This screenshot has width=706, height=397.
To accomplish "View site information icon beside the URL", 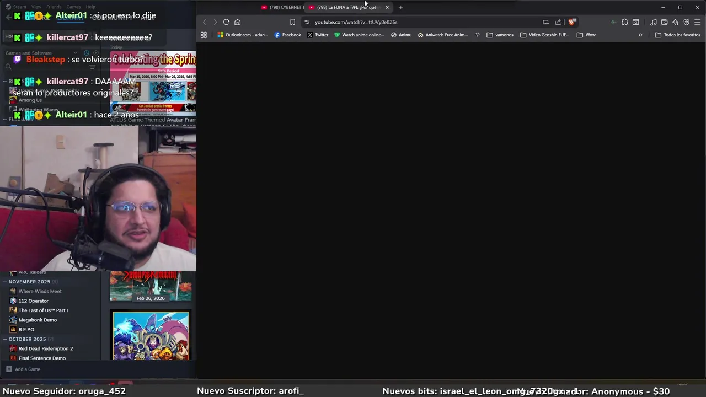I will point(307,22).
